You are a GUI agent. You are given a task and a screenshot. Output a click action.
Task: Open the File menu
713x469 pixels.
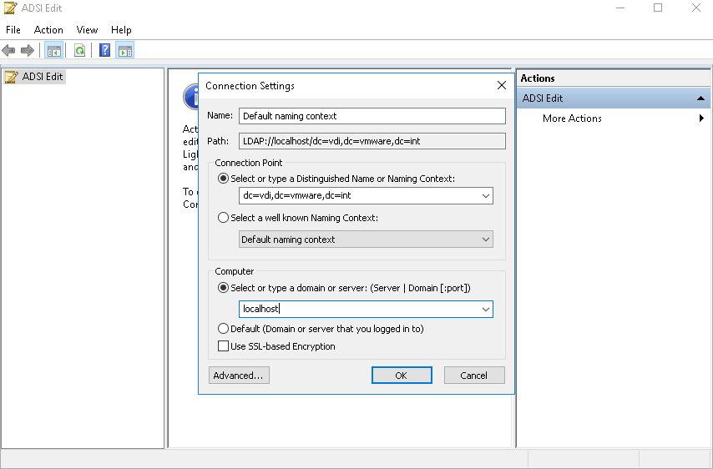tap(13, 30)
